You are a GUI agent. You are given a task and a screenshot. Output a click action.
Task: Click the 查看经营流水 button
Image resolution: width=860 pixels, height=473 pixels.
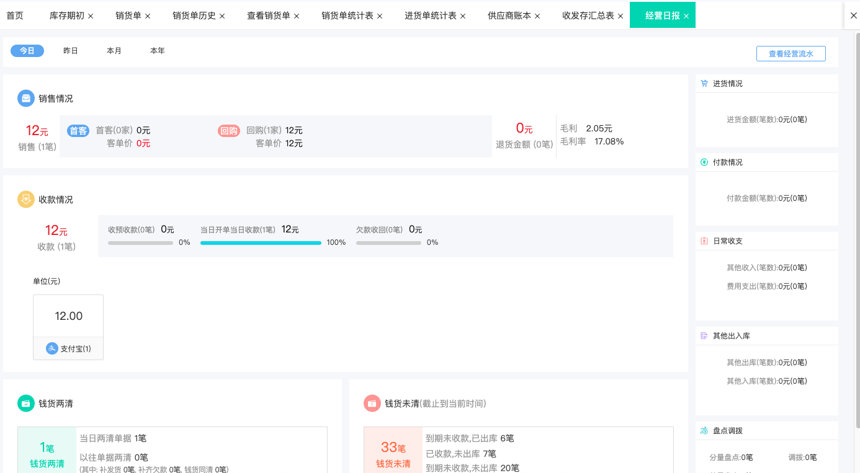pyautogui.click(x=791, y=53)
